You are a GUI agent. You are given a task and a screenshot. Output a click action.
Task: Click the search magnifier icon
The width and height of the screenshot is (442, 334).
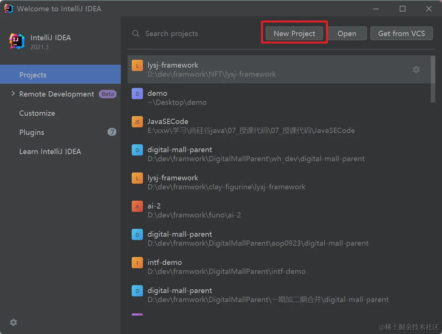coord(136,33)
